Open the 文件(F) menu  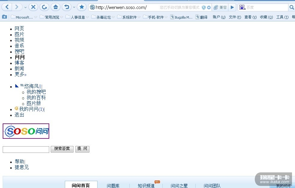[x=235, y=17]
